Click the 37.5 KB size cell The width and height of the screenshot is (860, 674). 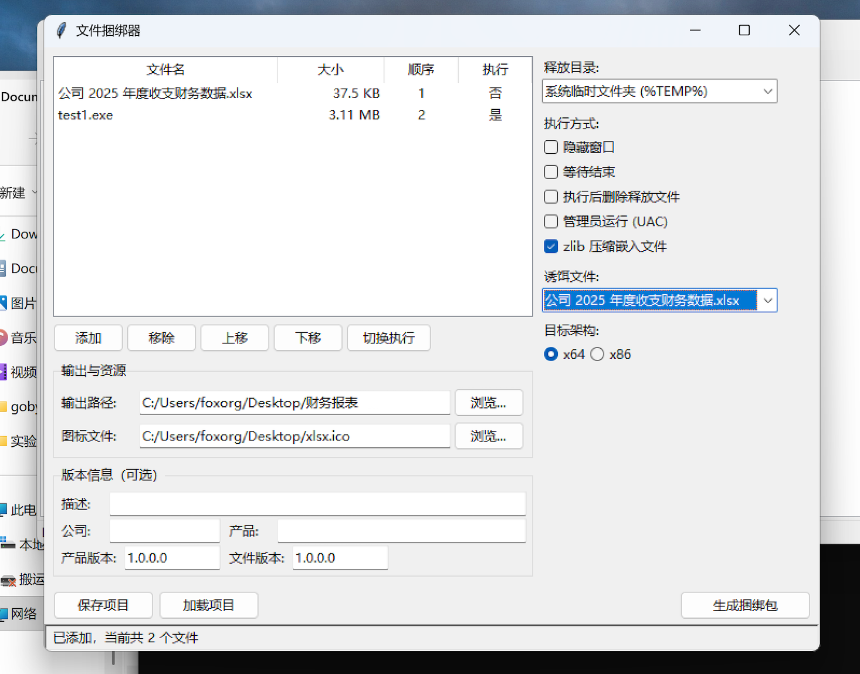(356, 93)
